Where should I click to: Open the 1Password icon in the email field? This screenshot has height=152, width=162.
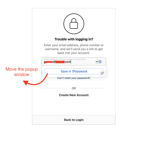click(100, 62)
